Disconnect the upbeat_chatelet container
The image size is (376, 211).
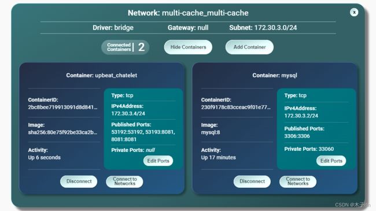[x=79, y=182]
